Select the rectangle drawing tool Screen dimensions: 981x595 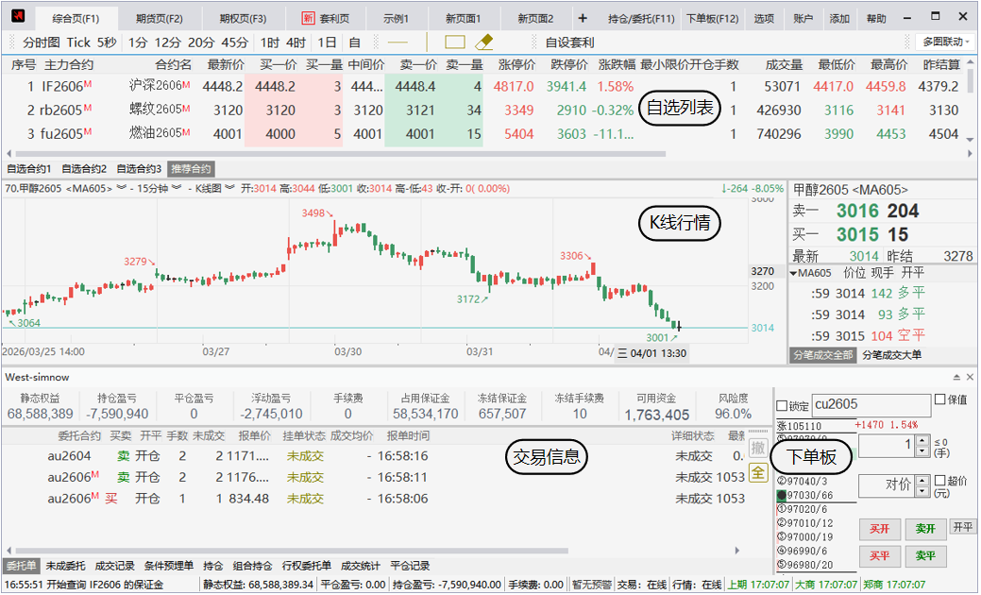tap(455, 42)
